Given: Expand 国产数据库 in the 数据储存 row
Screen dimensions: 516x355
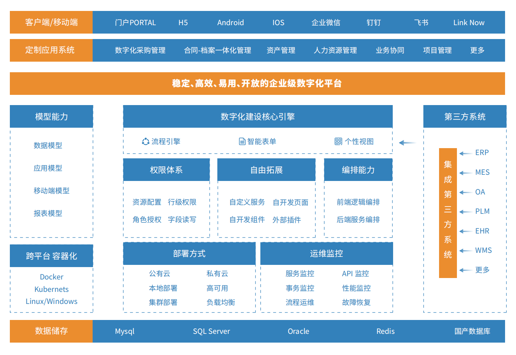Looking at the screenshot, I should click(x=472, y=331).
